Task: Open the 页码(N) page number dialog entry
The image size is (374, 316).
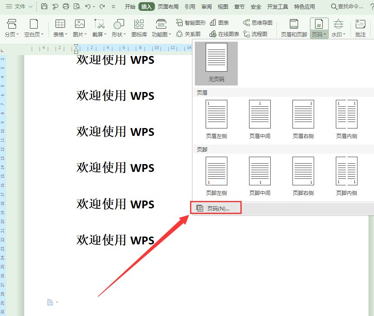Action: [x=216, y=207]
